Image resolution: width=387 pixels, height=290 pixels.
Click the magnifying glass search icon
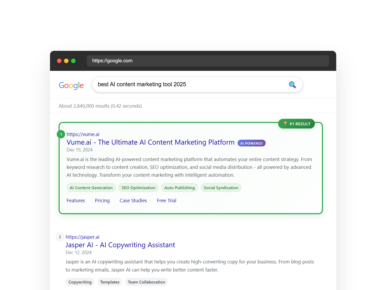292,85
